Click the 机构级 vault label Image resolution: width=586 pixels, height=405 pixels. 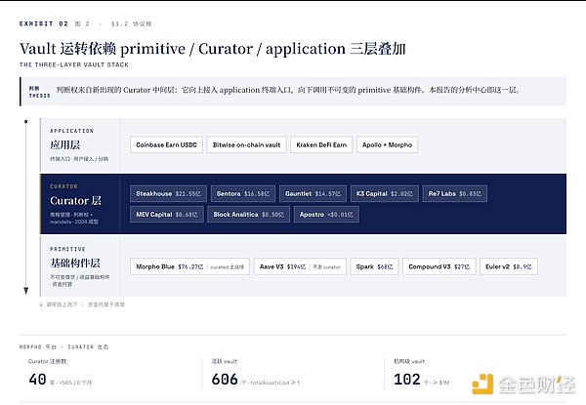click(409, 361)
